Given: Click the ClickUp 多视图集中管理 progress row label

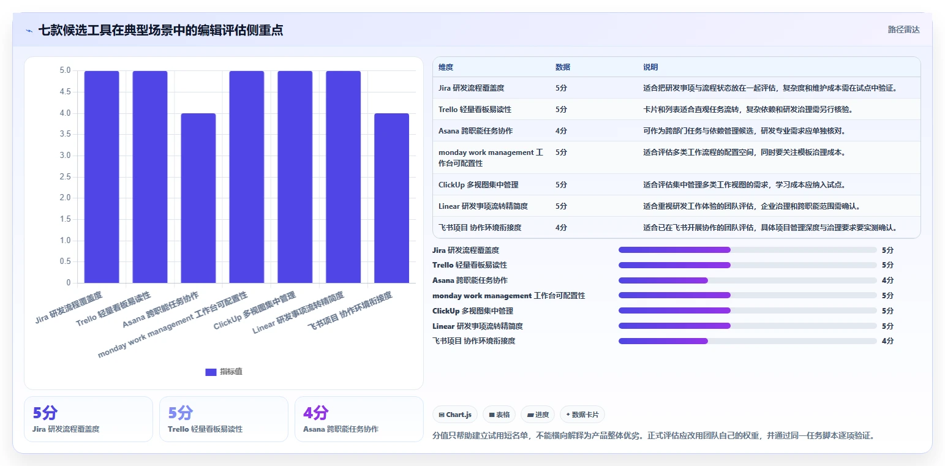Looking at the screenshot, I should point(473,311).
